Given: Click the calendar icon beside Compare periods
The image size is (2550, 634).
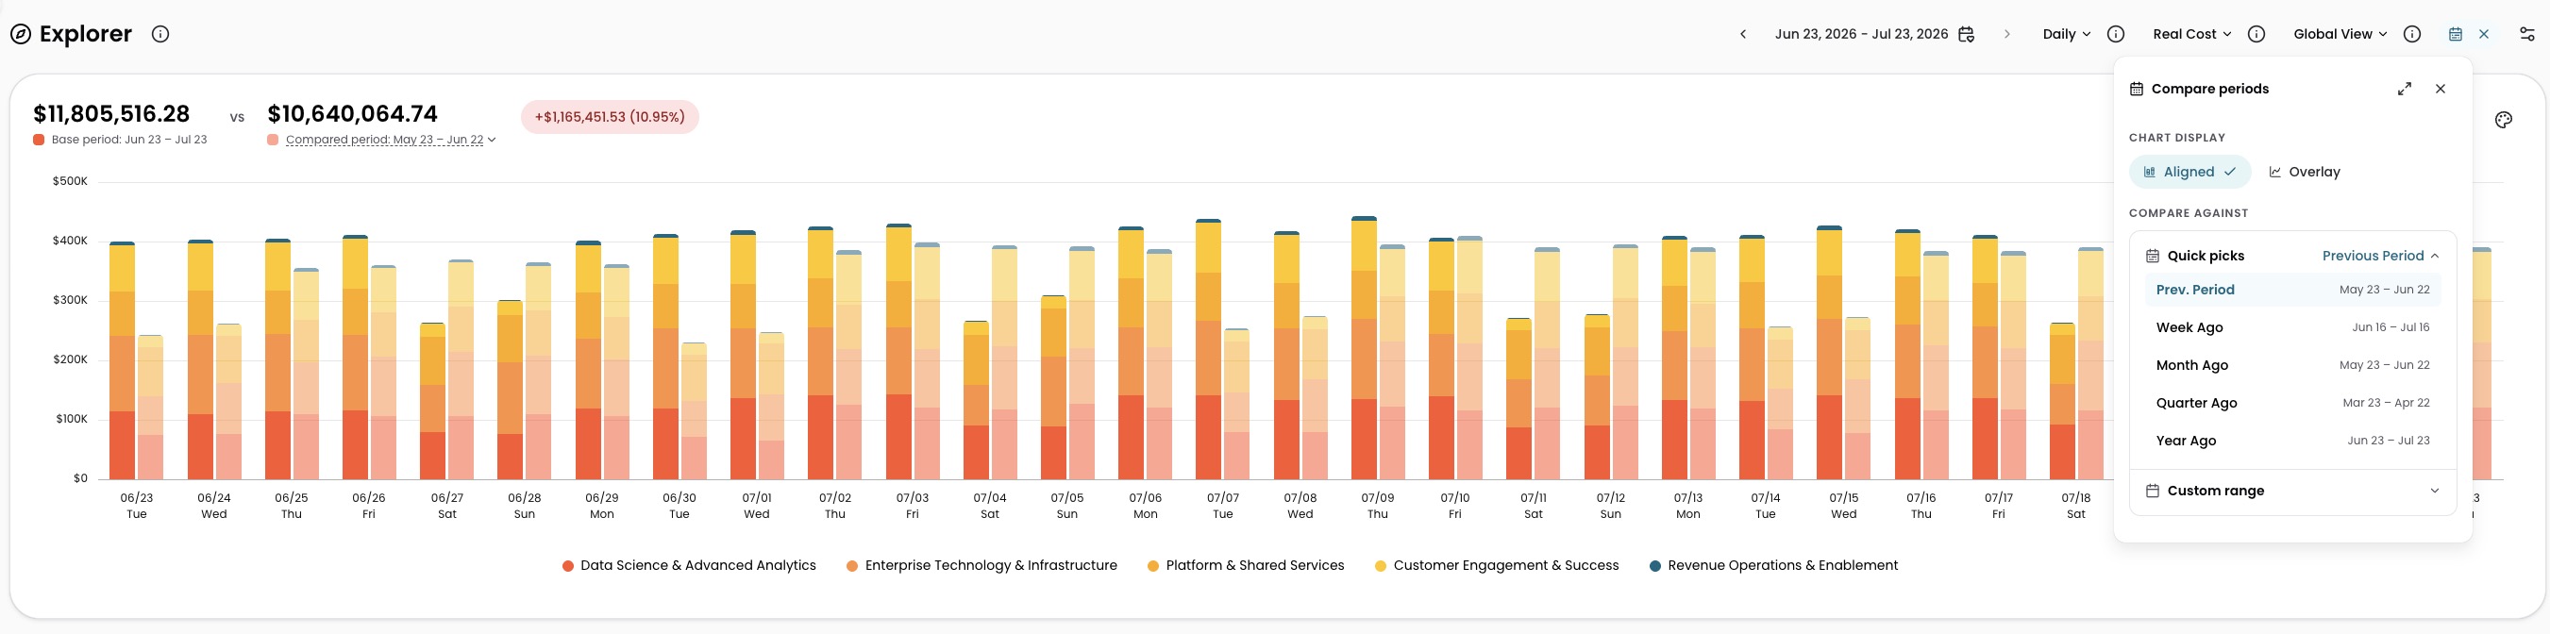Looking at the screenshot, I should point(2137,89).
